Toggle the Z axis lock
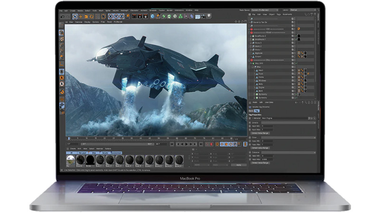 point(122,17)
